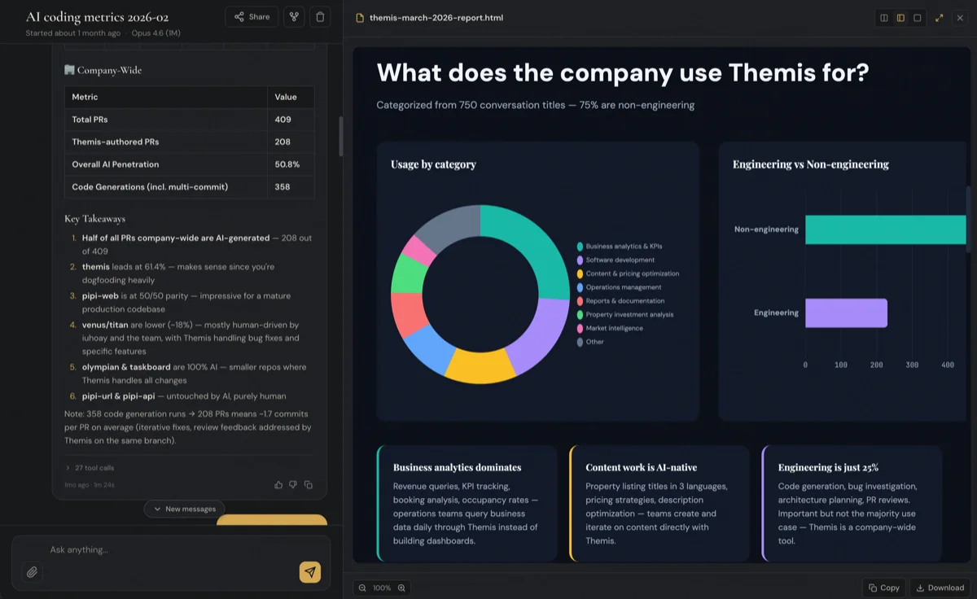Give the response a thumbs up
Viewport: 977px width, 599px height.
click(x=278, y=484)
